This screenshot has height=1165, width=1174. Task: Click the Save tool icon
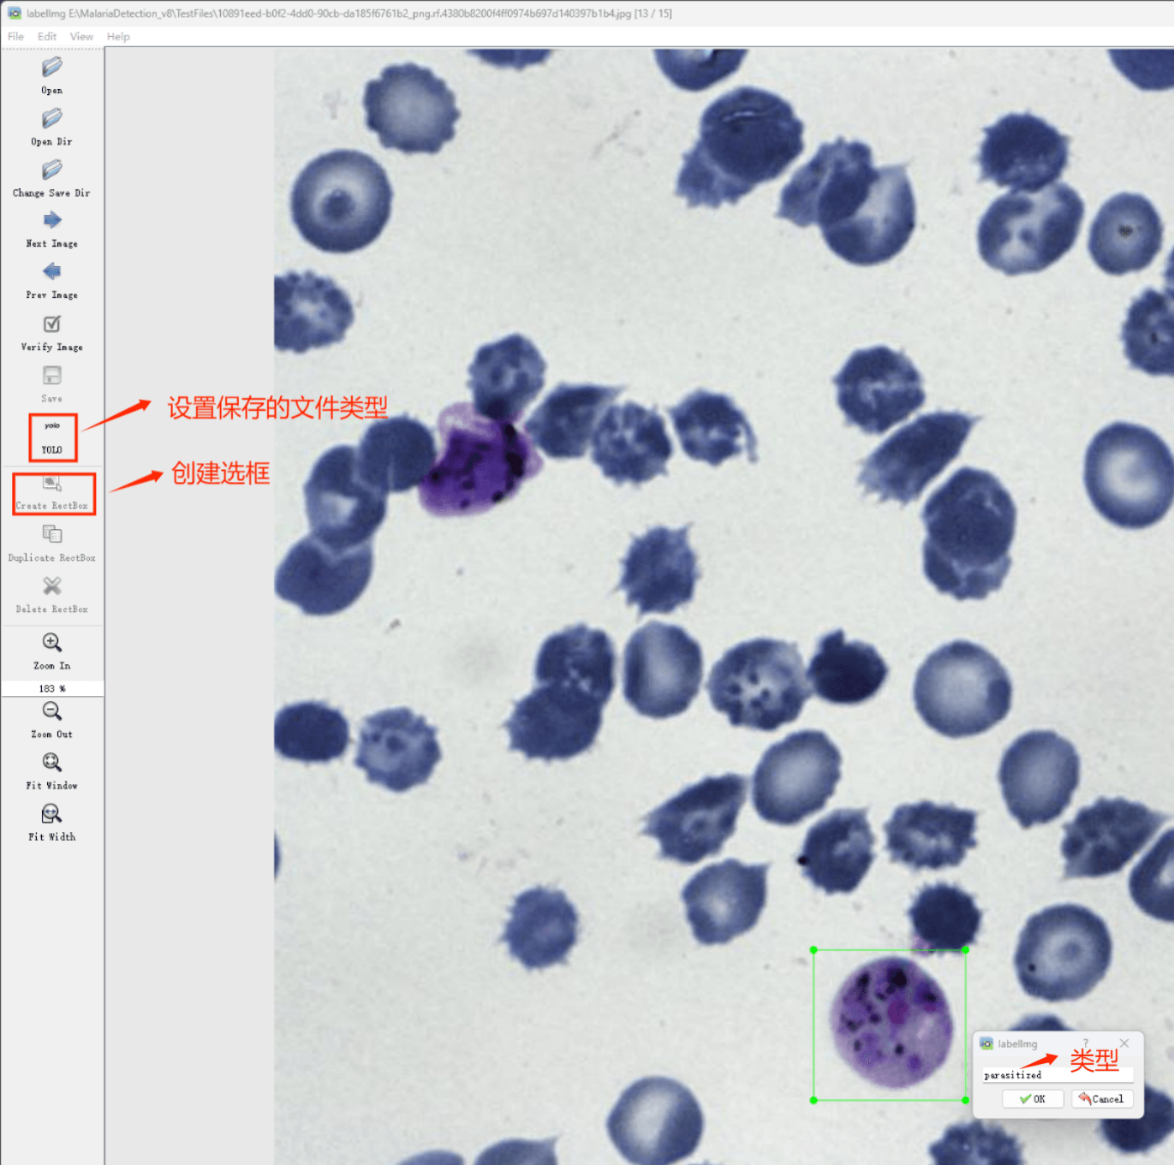51,376
